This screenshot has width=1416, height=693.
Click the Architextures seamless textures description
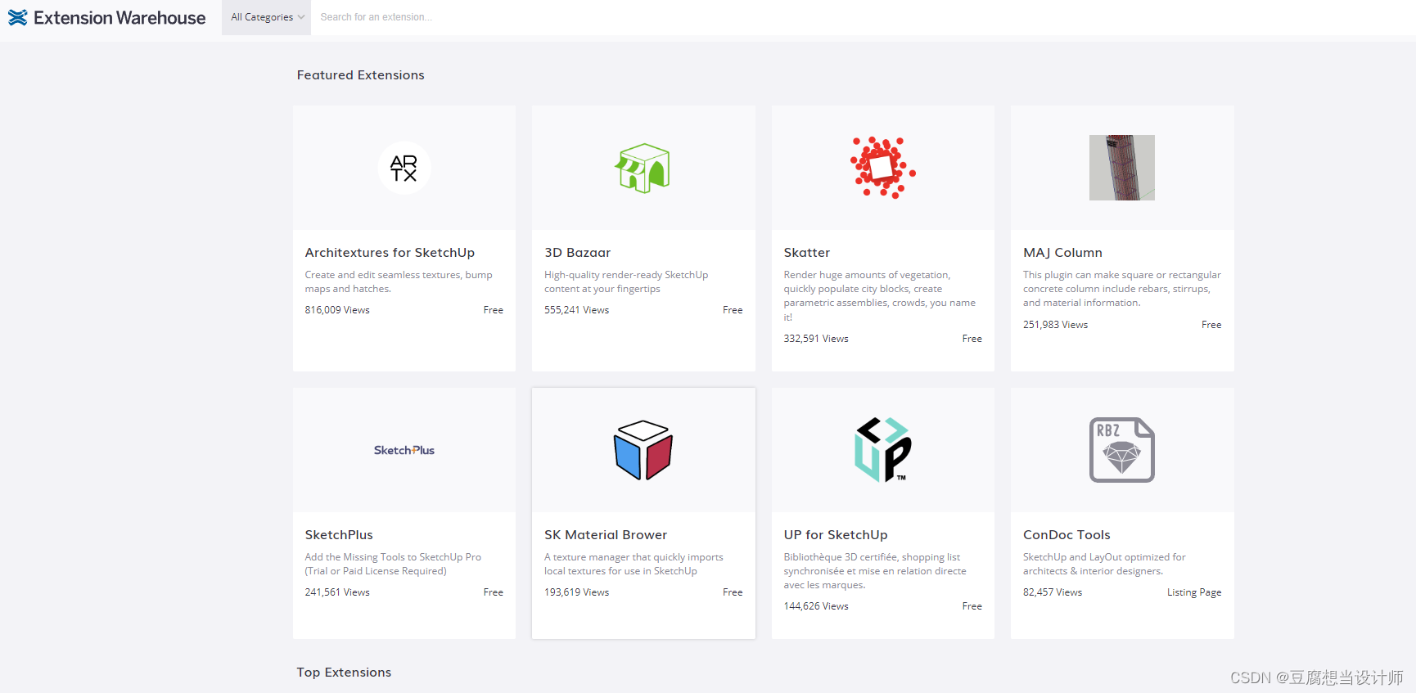399,282
